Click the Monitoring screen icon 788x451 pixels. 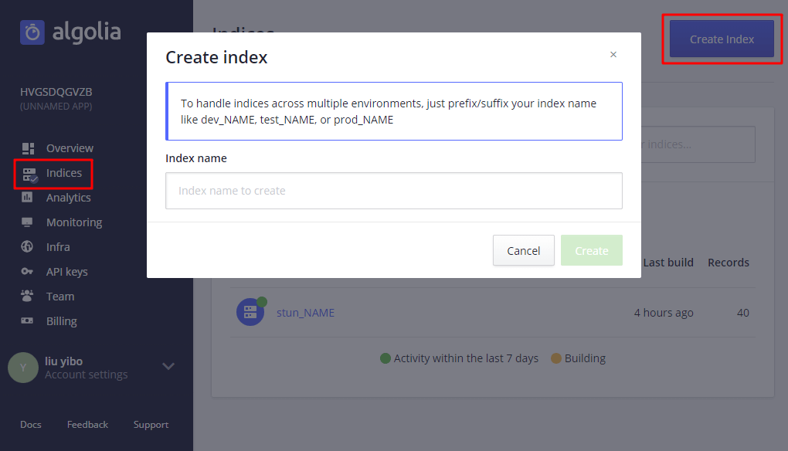[x=27, y=222]
